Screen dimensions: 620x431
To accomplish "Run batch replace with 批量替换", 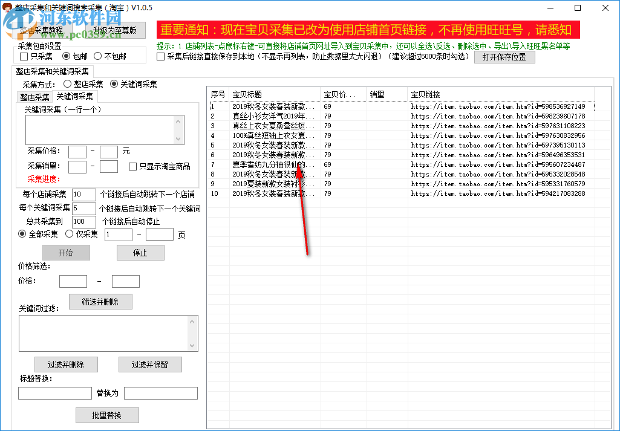I will click(x=106, y=415).
